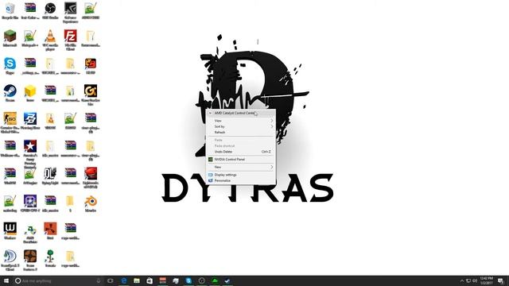This screenshot has width=509, height=286.
Task: Open AMD Catalyst Control Center from menu
Action: [241, 113]
